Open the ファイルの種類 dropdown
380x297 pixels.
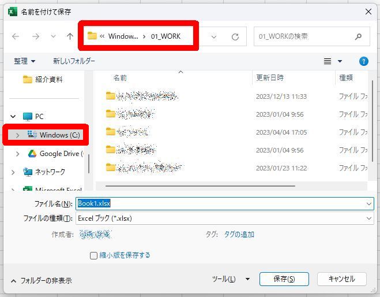coord(225,218)
